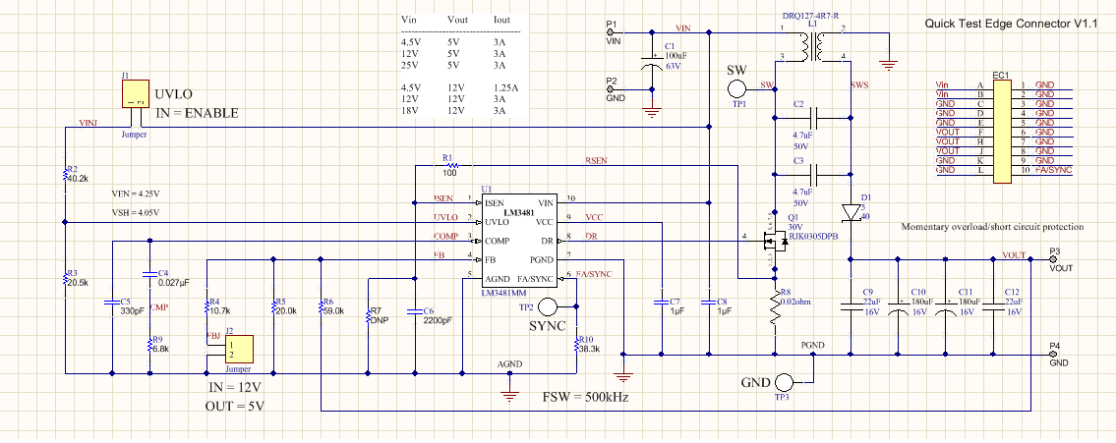
Task: Click the 'LM3481MM' part number label
Action: 501,293
